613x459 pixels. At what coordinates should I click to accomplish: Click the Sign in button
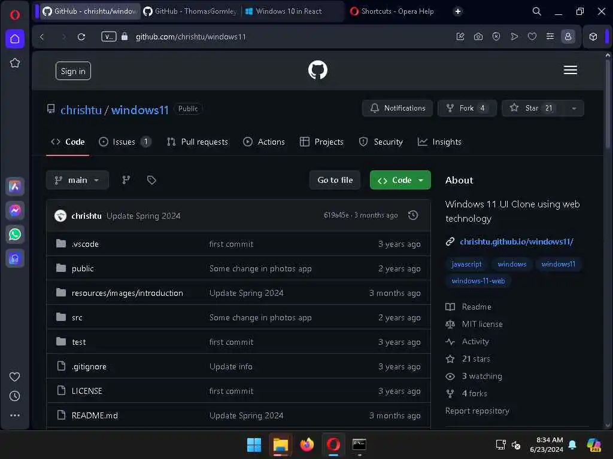pos(73,71)
